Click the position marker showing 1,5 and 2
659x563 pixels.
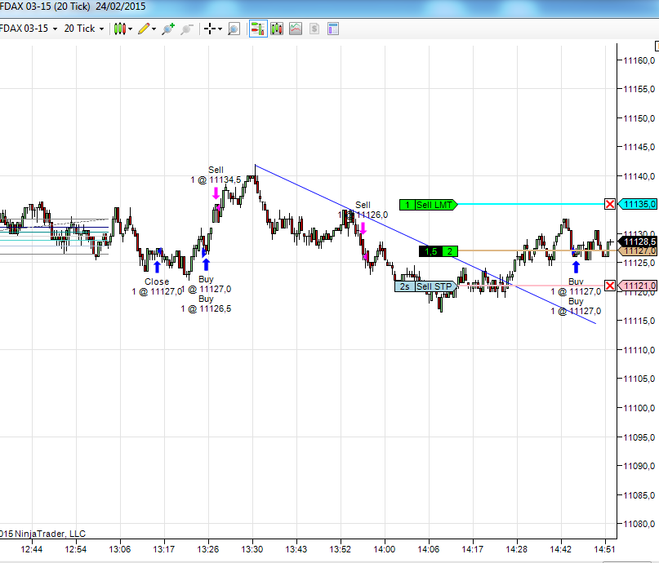click(x=439, y=251)
